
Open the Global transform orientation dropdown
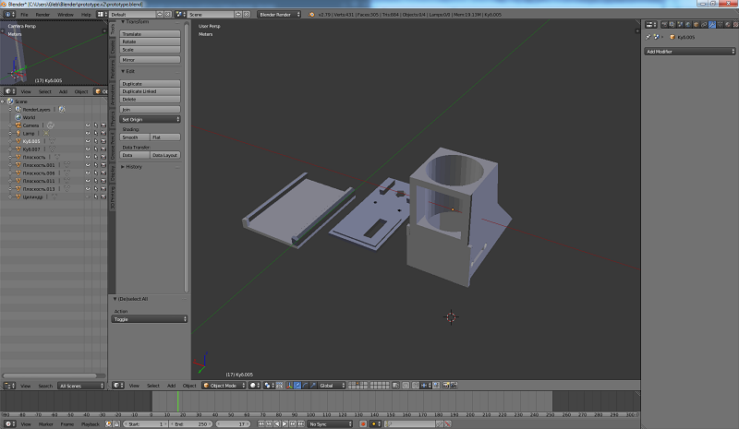[332, 386]
